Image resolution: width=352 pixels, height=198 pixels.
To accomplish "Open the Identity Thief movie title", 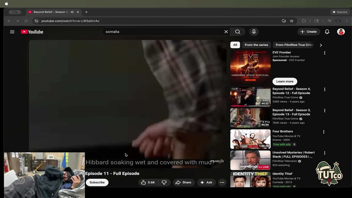I will tap(282, 174).
